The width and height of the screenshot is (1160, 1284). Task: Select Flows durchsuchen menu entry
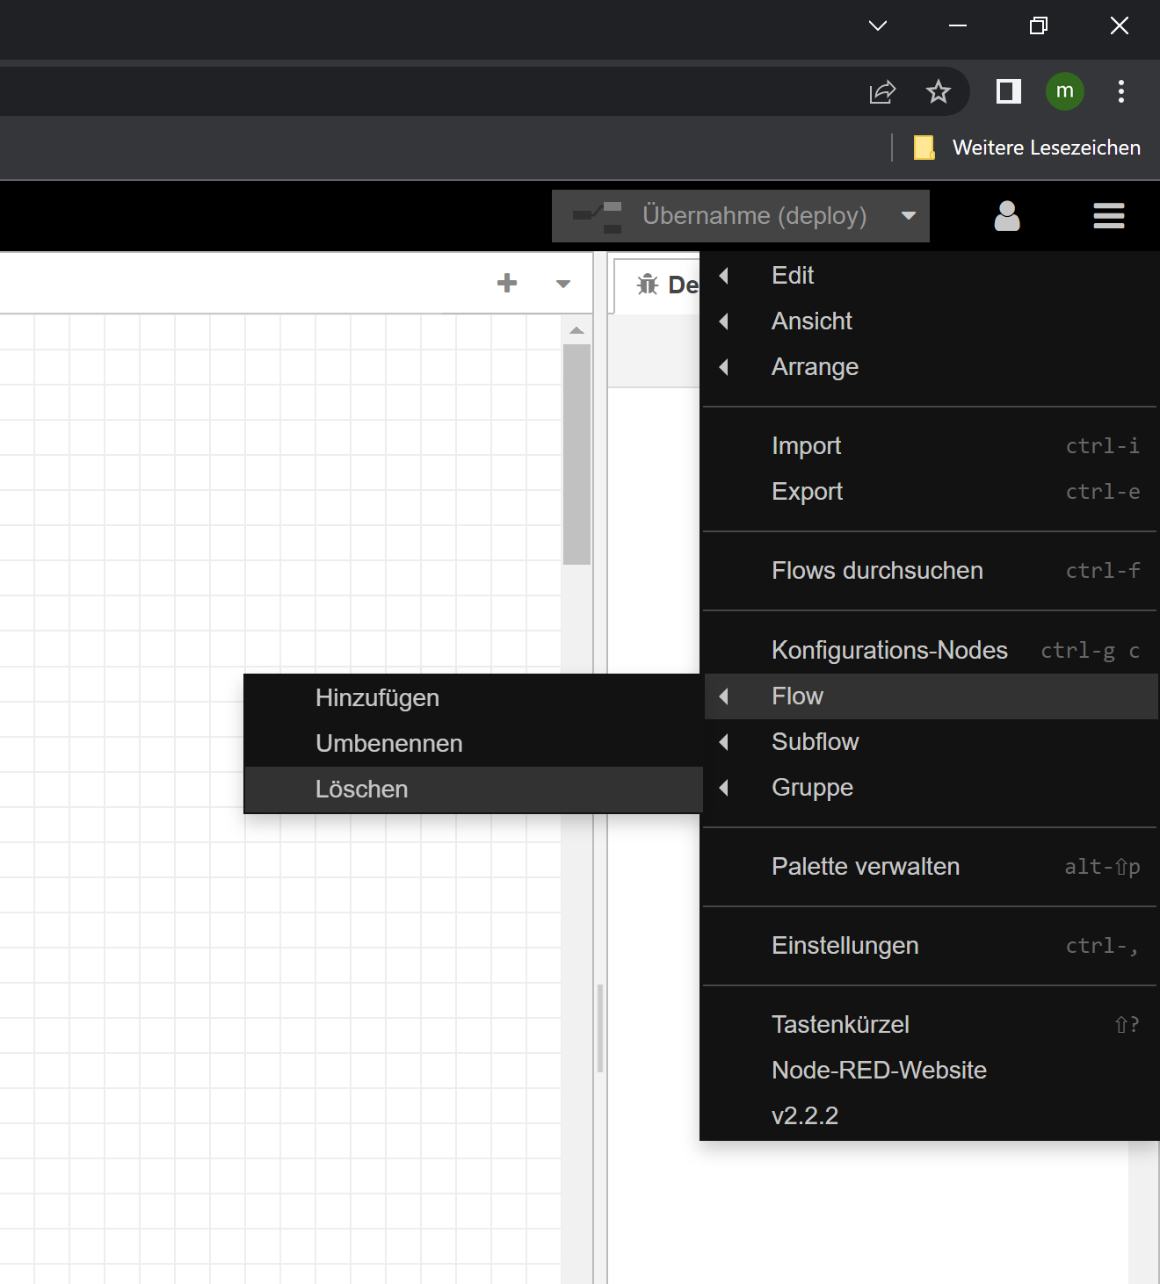[x=930, y=571]
